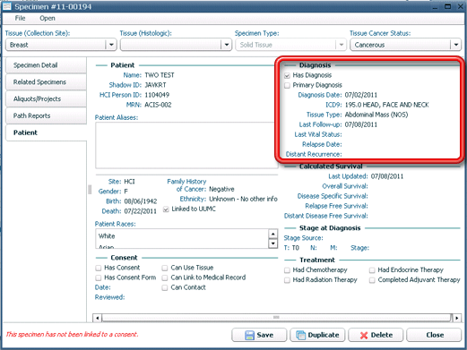Image resolution: width=467 pixels, height=350 pixels.
Task: Select White in the Patient Races list
Action: (107, 236)
